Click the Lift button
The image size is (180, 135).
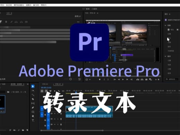point(138,80)
